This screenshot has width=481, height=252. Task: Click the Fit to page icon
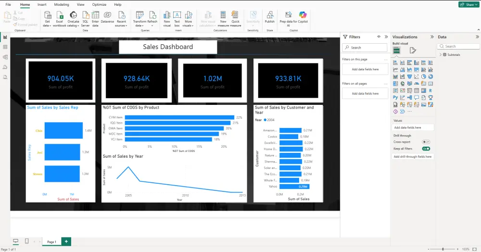[475, 249]
